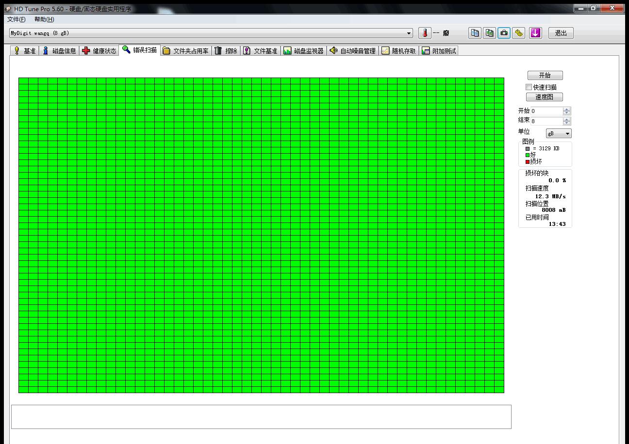
Task: Click the 扫描速度 label
Action: (x=537, y=188)
